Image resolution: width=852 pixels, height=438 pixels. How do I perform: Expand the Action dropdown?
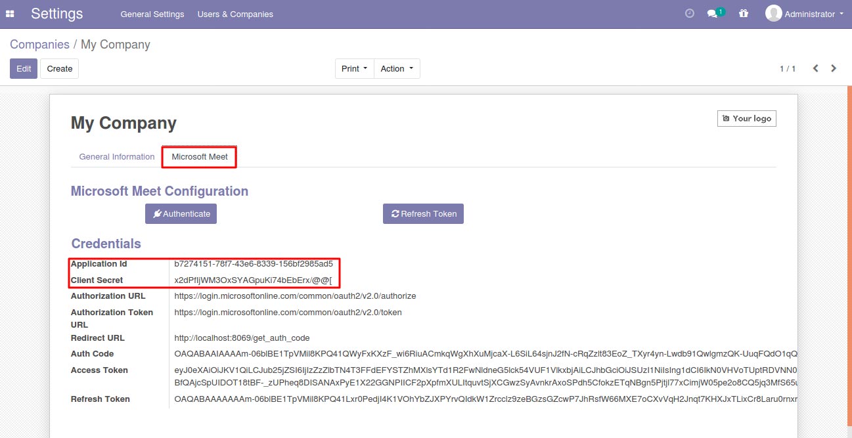pyautogui.click(x=397, y=68)
